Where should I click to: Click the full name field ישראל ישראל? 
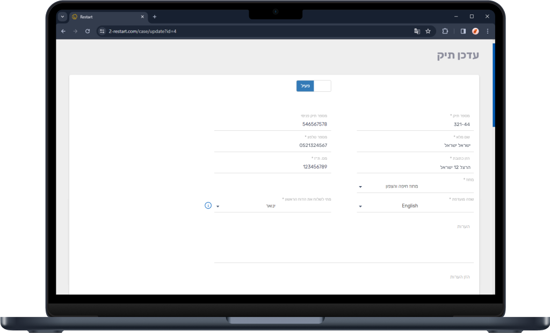point(415,145)
